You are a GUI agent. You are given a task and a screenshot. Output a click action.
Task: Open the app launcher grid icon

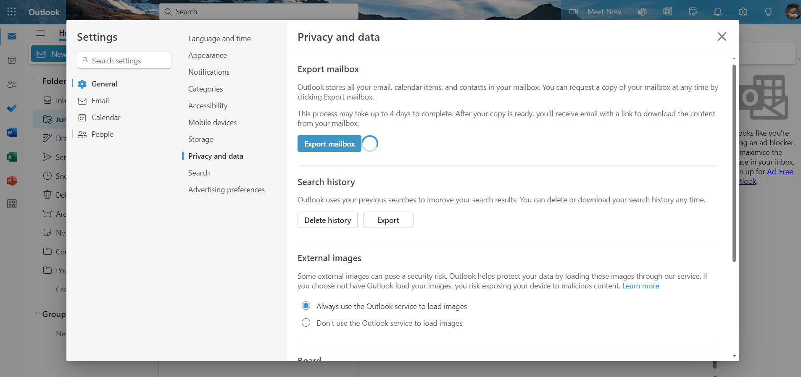click(12, 12)
